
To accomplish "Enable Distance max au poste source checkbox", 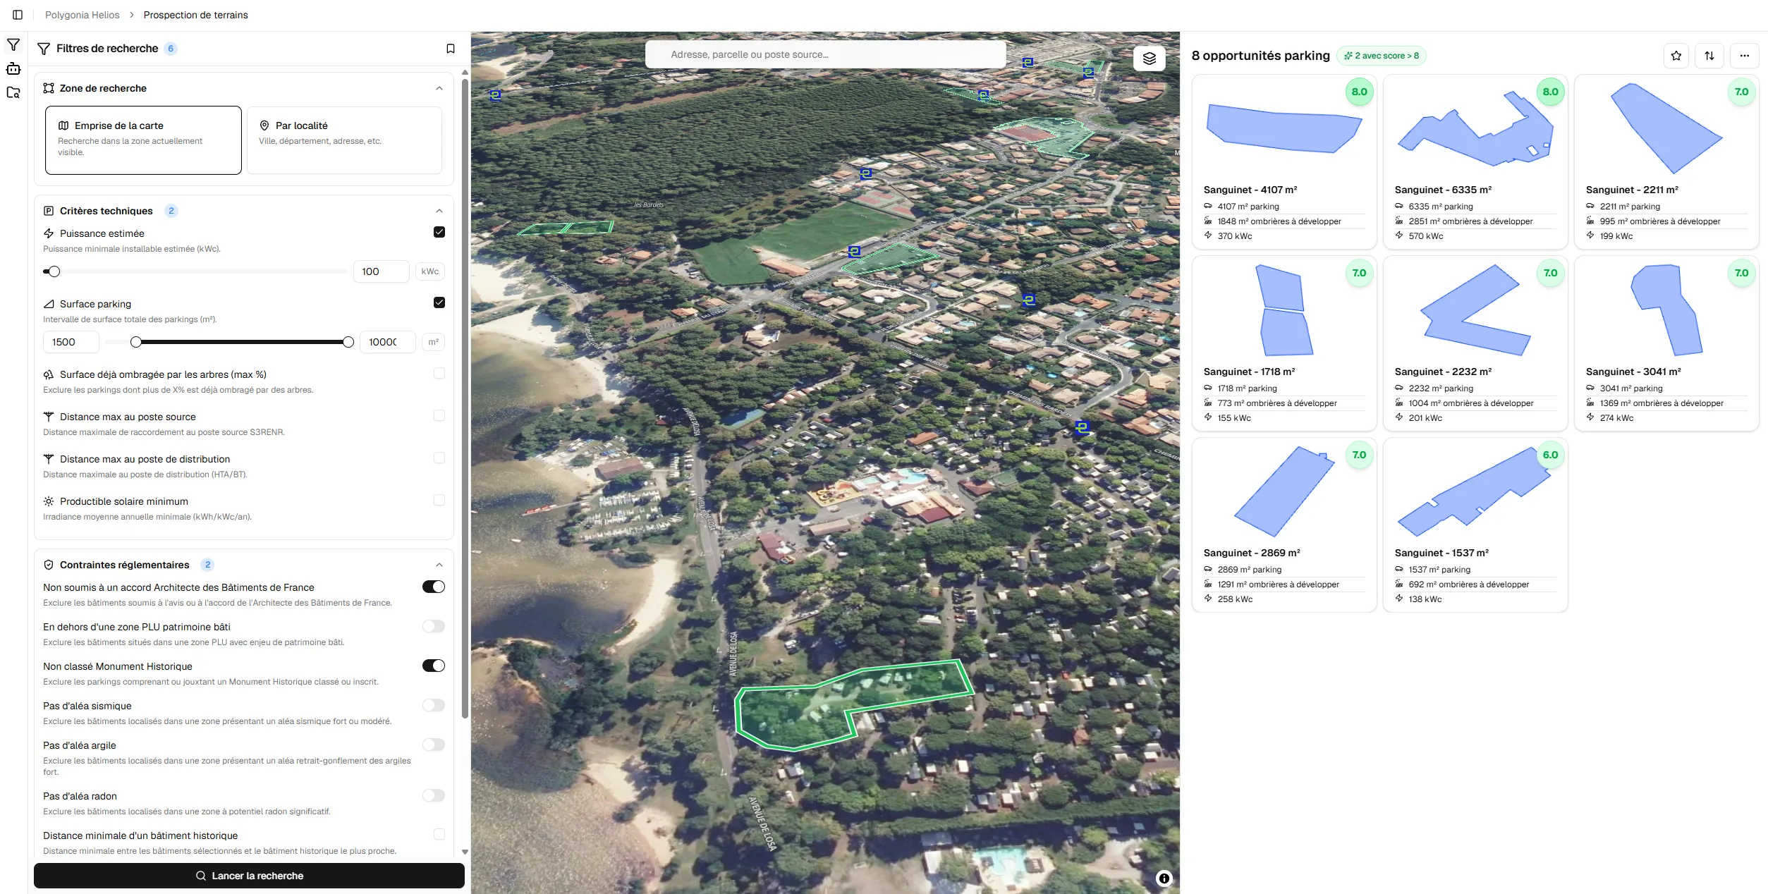I will [439, 415].
